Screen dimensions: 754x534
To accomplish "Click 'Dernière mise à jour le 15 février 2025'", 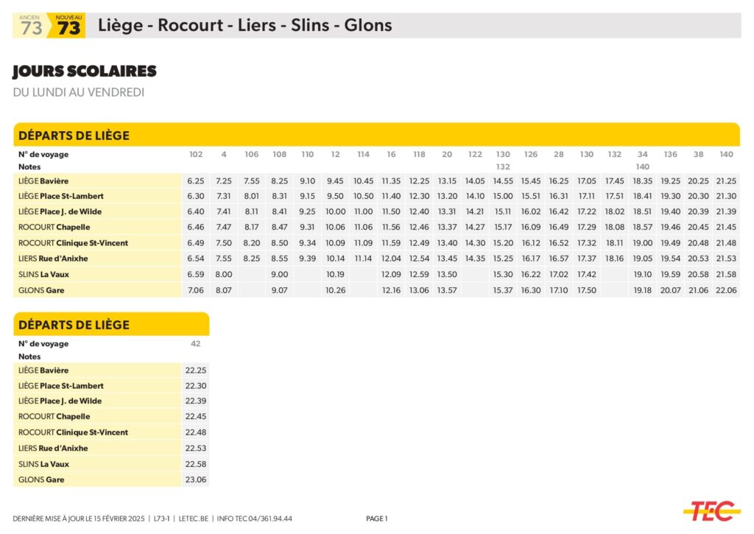I will pyautogui.click(x=80, y=519).
